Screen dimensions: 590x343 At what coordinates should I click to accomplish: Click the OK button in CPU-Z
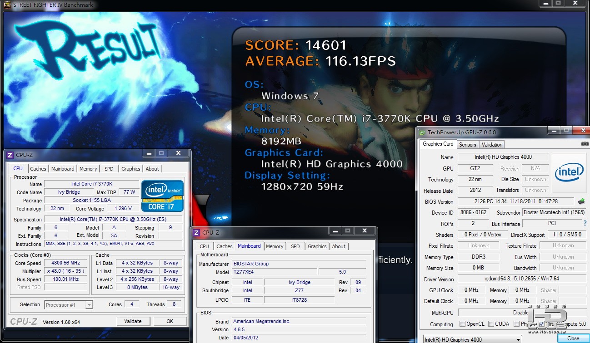[x=170, y=321]
